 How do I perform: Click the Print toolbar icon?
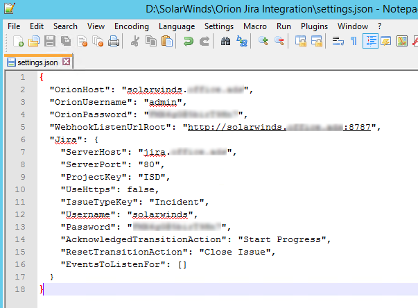(x=114, y=42)
